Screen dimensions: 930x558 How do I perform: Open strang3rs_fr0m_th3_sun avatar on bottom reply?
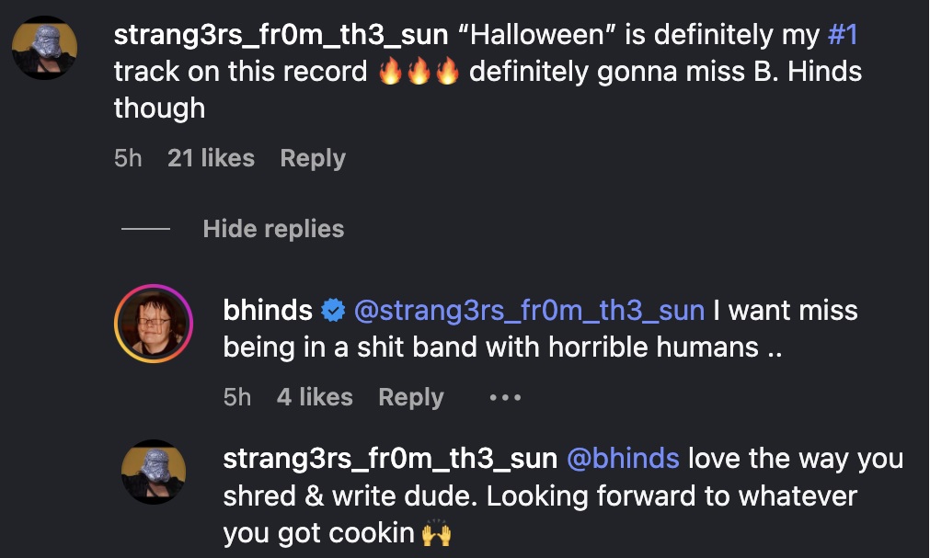pyautogui.click(x=154, y=472)
